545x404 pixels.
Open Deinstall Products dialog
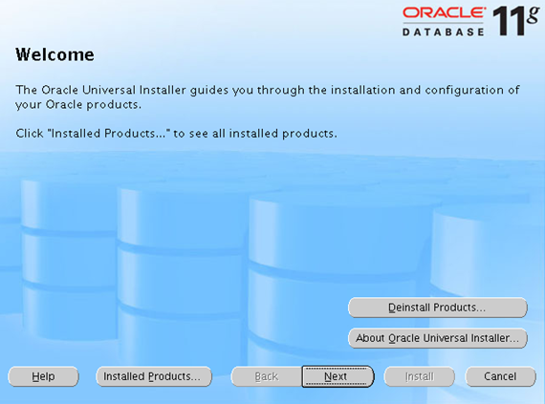(438, 308)
